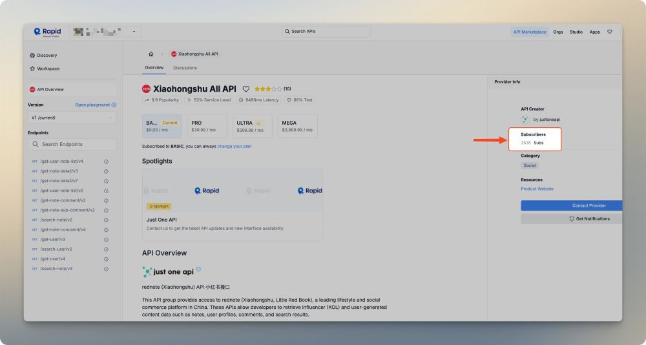Show info for /get-note-detail/v7 endpoint
The height and width of the screenshot is (345, 646).
[x=106, y=181]
